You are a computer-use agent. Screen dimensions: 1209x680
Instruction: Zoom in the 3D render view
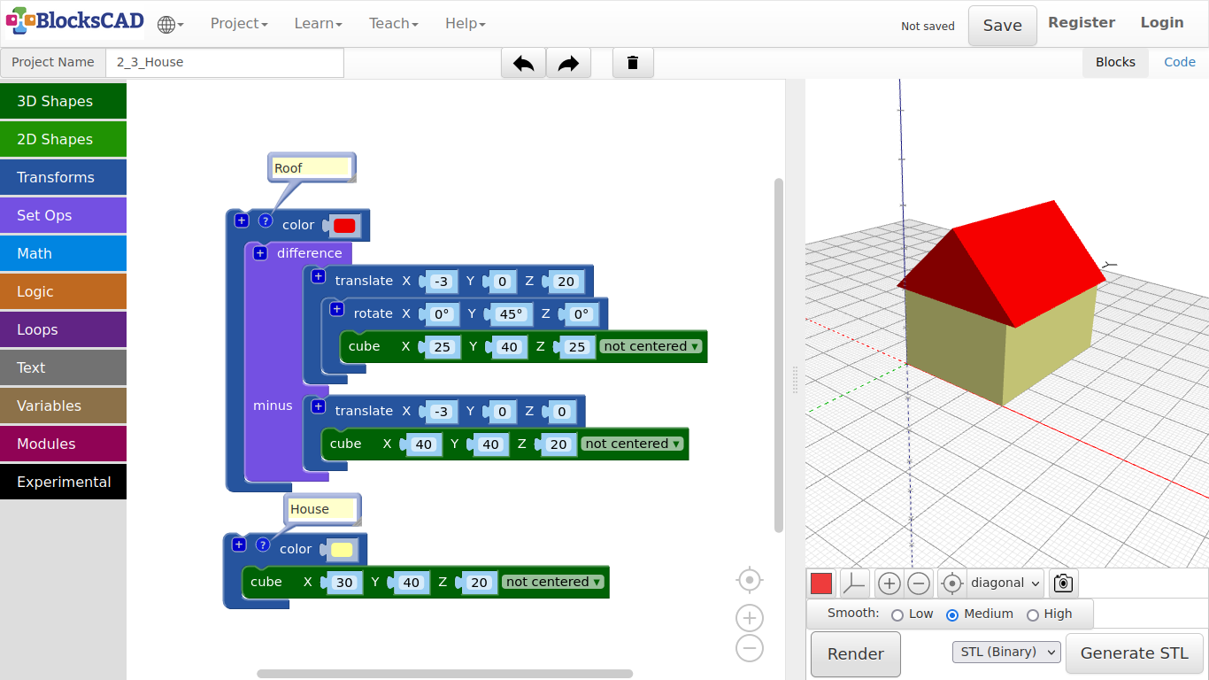point(889,583)
